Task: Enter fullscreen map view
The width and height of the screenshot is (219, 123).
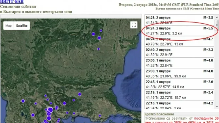Action: coord(134,25)
